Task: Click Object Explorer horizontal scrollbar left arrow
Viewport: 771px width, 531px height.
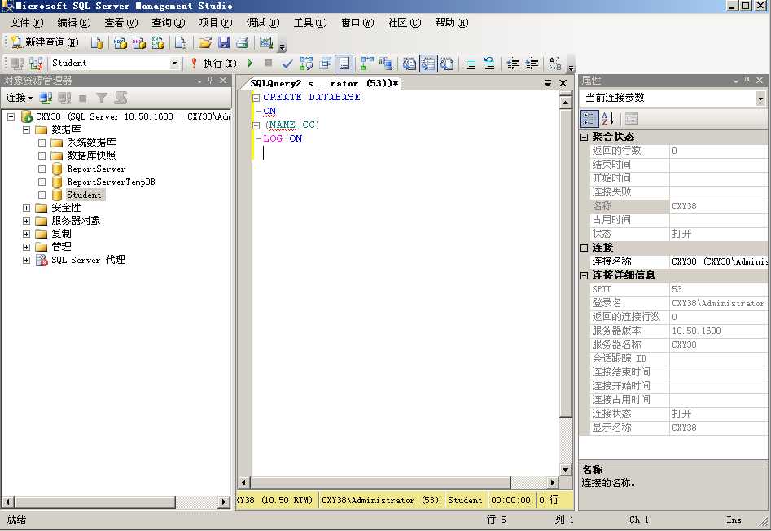Action: click(7, 502)
